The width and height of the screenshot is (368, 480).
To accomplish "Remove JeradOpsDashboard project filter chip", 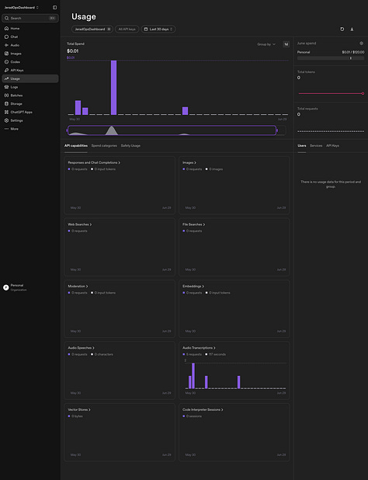I will tap(109, 29).
